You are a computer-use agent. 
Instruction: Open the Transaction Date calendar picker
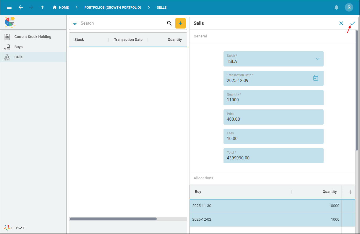[x=316, y=78]
